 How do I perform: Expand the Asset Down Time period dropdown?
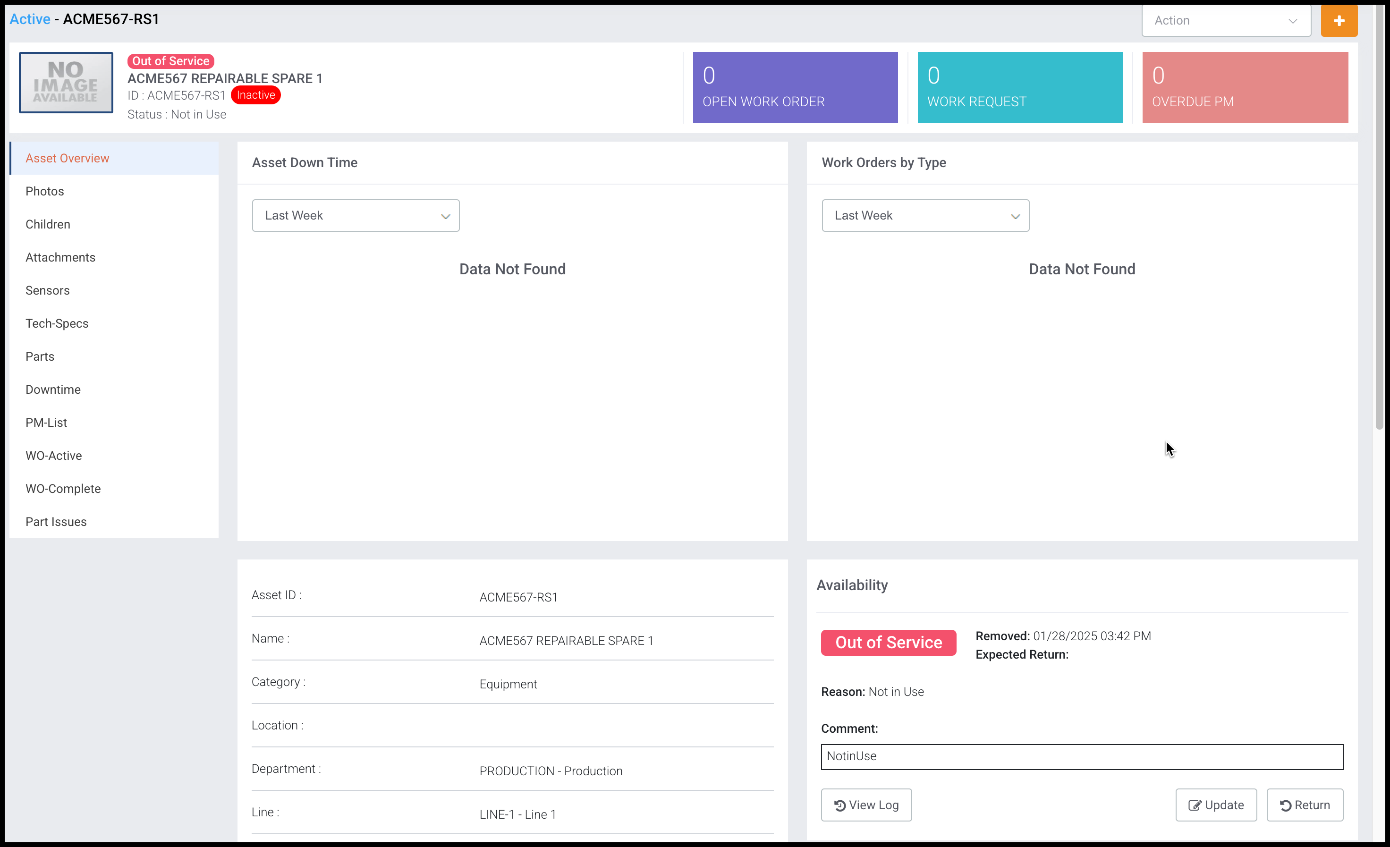[x=356, y=215]
